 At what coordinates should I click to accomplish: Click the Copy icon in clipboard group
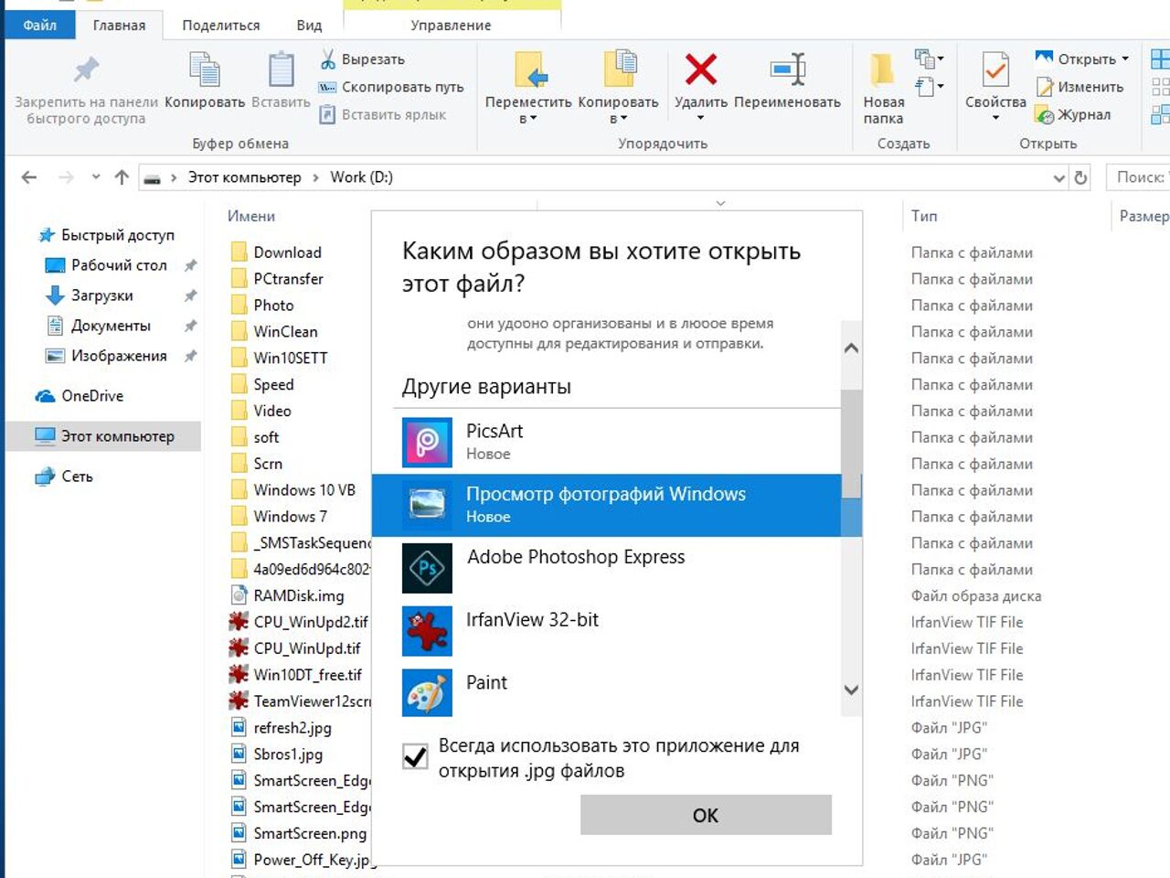point(205,70)
